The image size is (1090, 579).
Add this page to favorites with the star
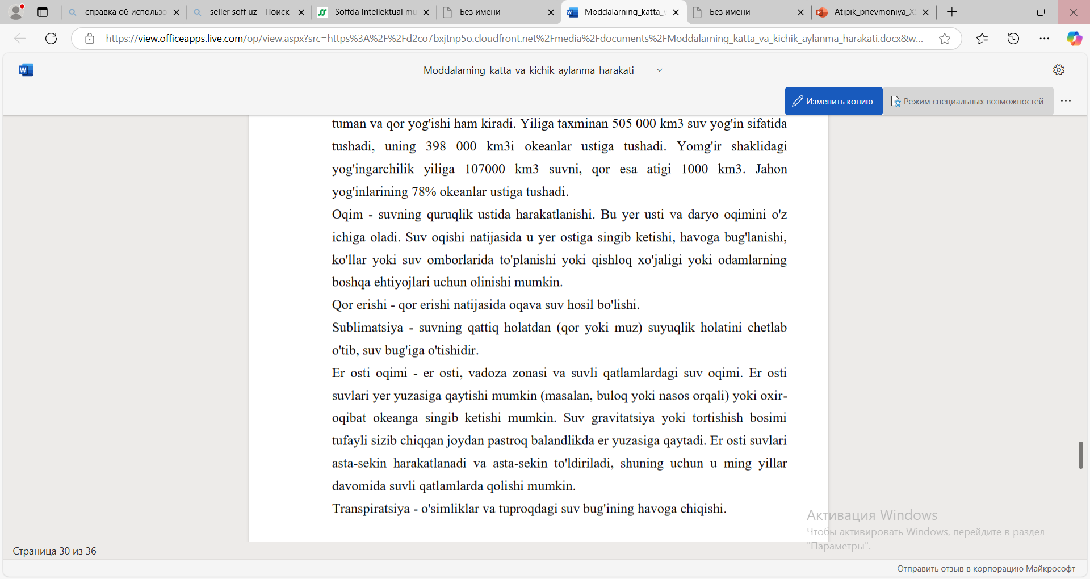click(945, 39)
